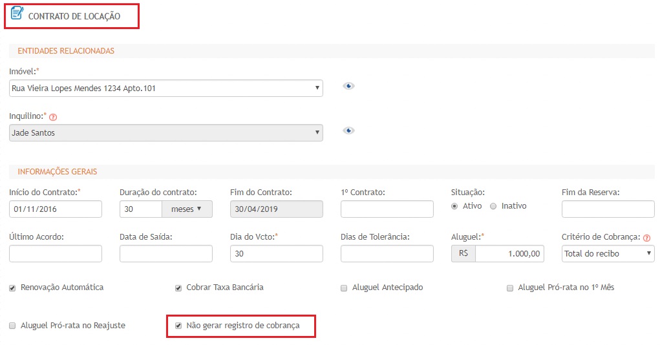Viewport: 660px width, 345px height.
Task: Select the Inativo radio button
Action: (x=494, y=206)
